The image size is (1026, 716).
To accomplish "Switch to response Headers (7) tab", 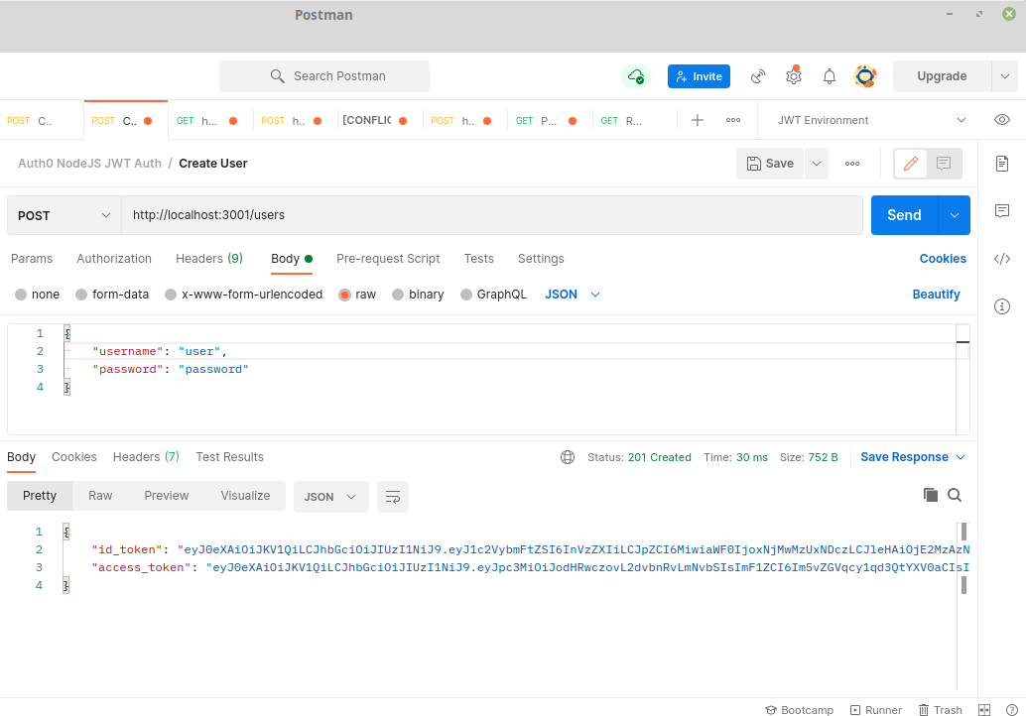I will coord(146,457).
